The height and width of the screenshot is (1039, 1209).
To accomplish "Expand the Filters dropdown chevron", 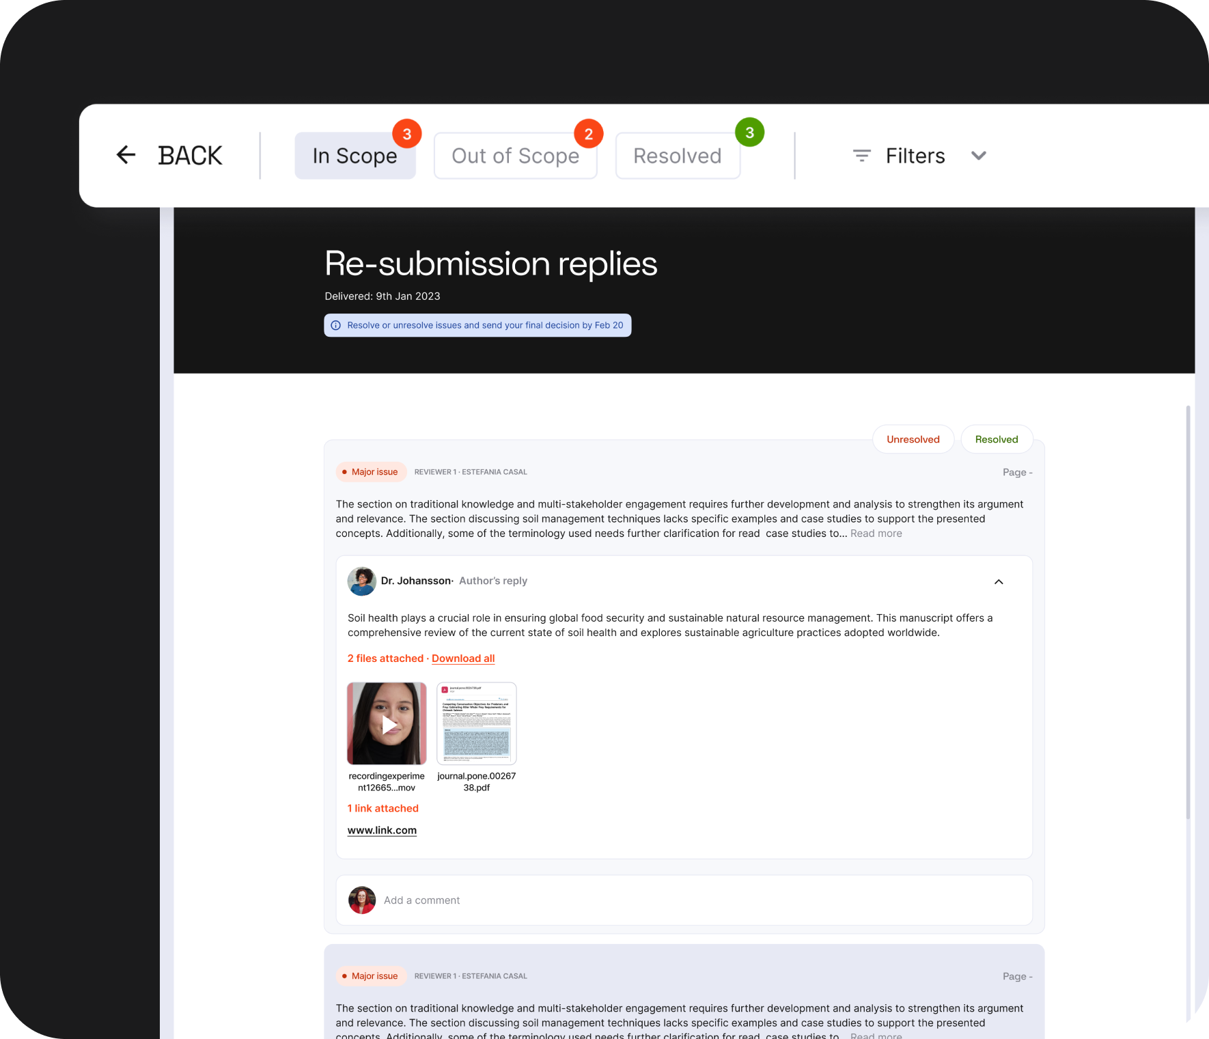I will click(979, 156).
